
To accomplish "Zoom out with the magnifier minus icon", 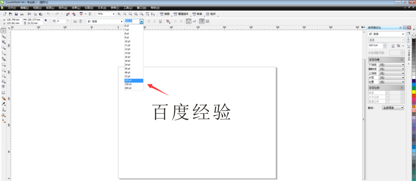I will click(124, 14).
